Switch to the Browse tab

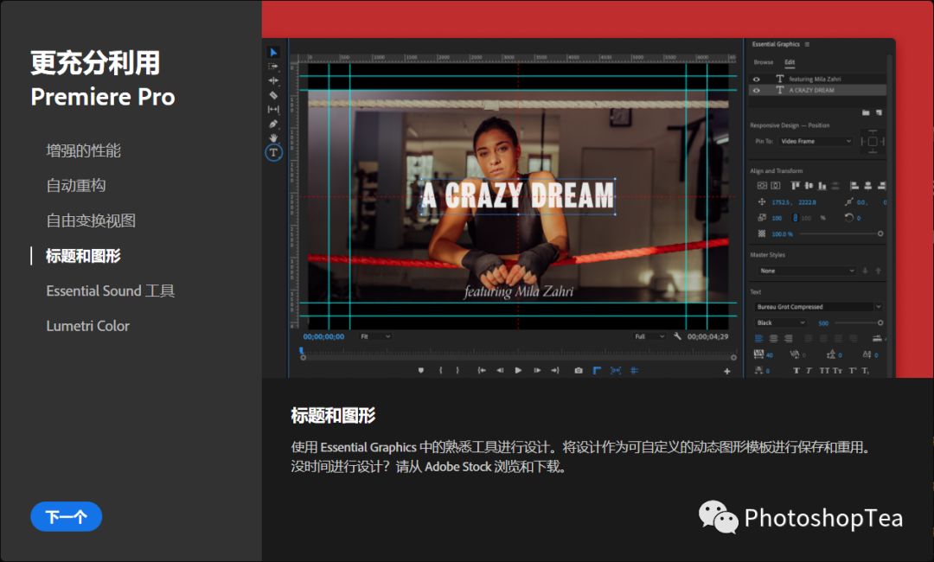click(763, 62)
